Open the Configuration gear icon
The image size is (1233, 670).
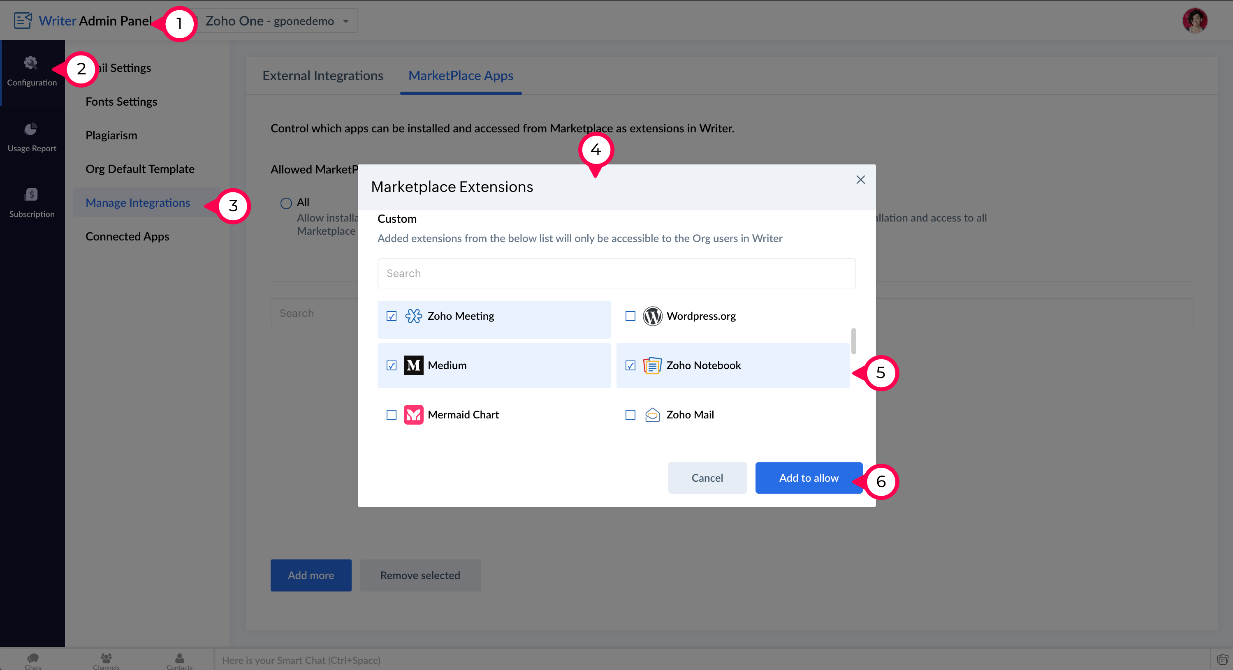click(x=30, y=62)
